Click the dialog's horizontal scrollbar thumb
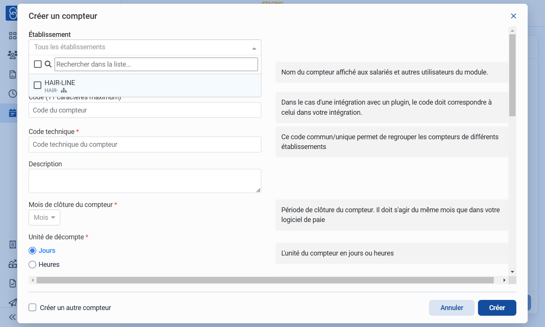The image size is (545, 327). 265,280
